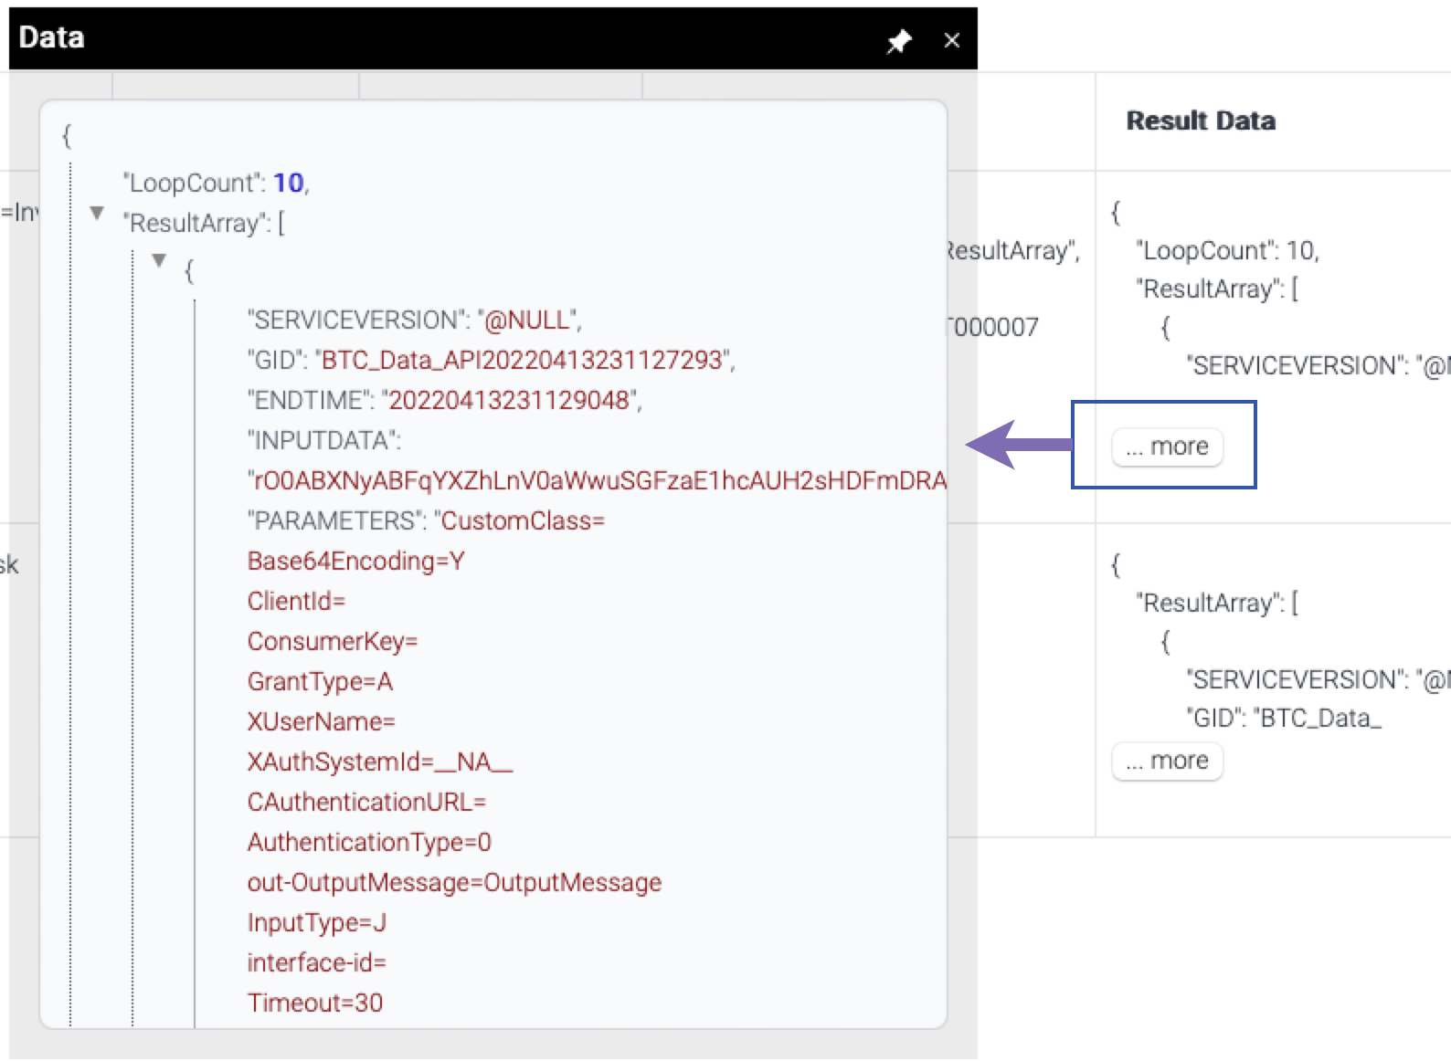The image size is (1451, 1061).
Task: Click the Data panel title
Action: click(x=51, y=37)
